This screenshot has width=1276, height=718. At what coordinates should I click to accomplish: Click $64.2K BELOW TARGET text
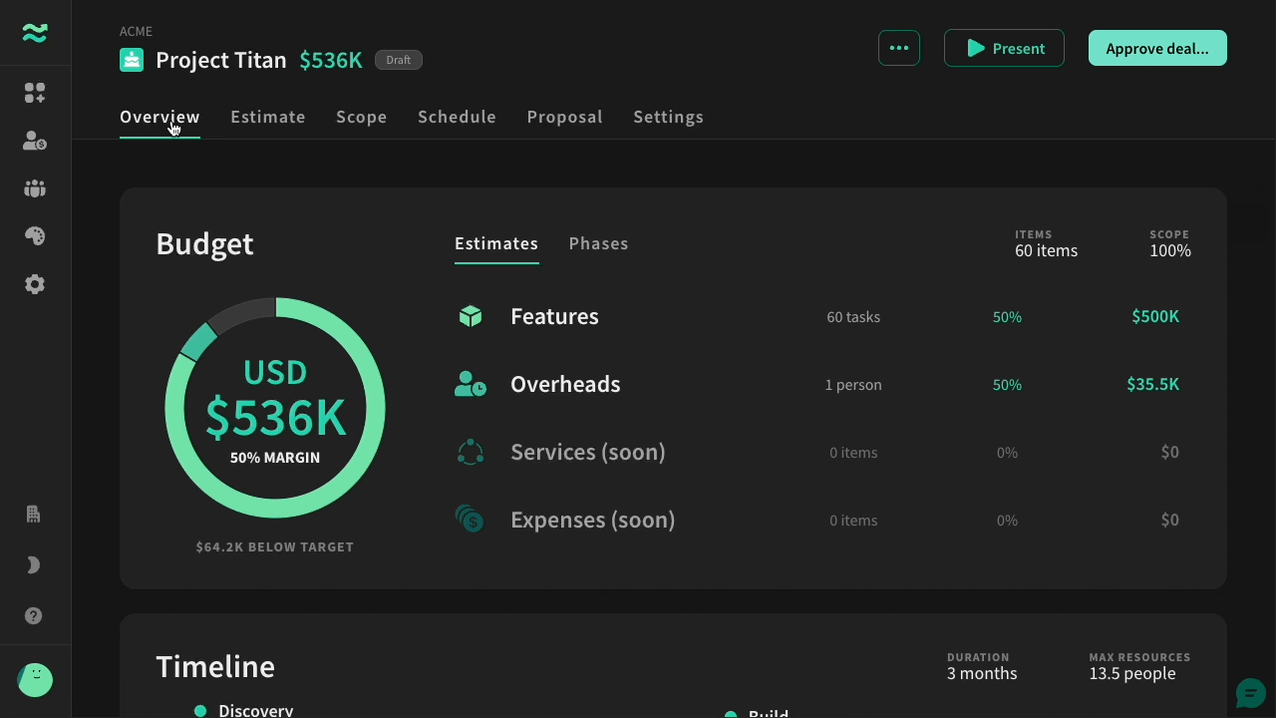click(x=275, y=546)
